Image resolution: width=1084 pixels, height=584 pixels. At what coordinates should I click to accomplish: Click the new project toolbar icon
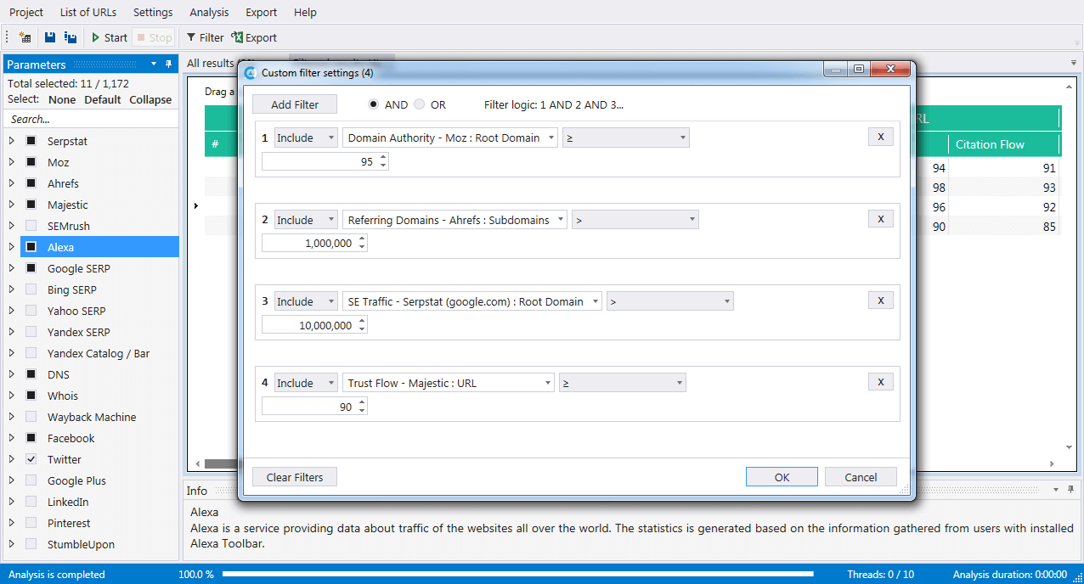tap(25, 37)
